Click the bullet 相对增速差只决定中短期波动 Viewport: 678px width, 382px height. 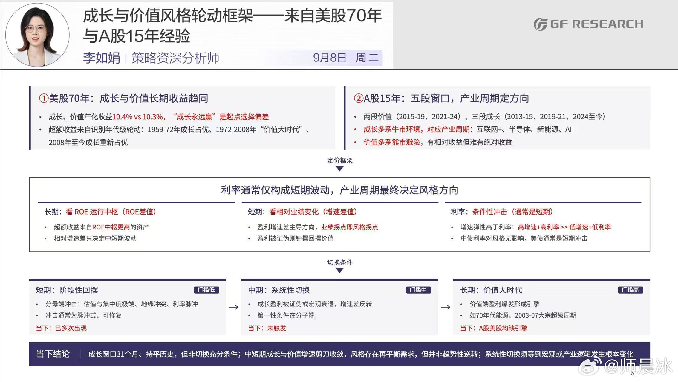point(95,238)
